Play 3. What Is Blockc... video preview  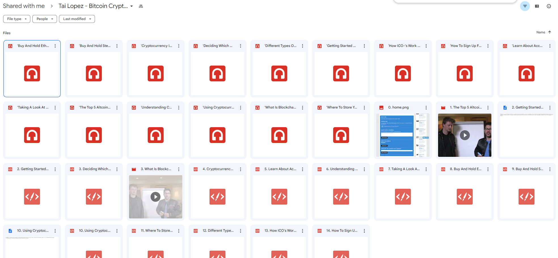tap(156, 197)
